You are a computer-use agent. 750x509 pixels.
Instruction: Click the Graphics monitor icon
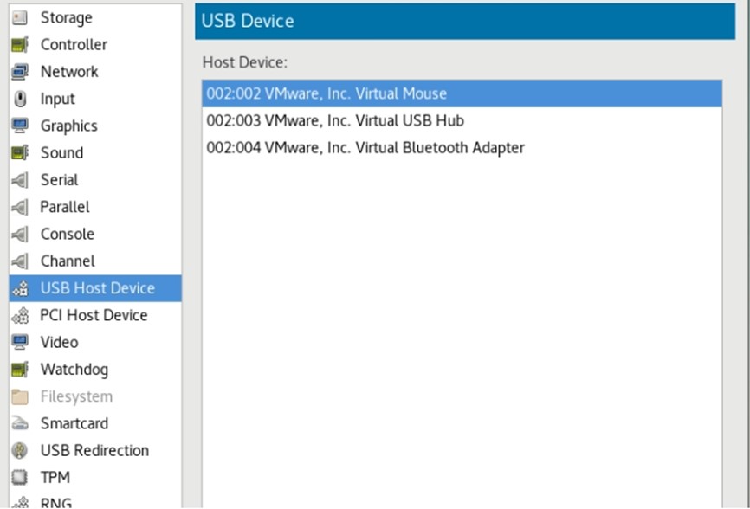coord(20,126)
